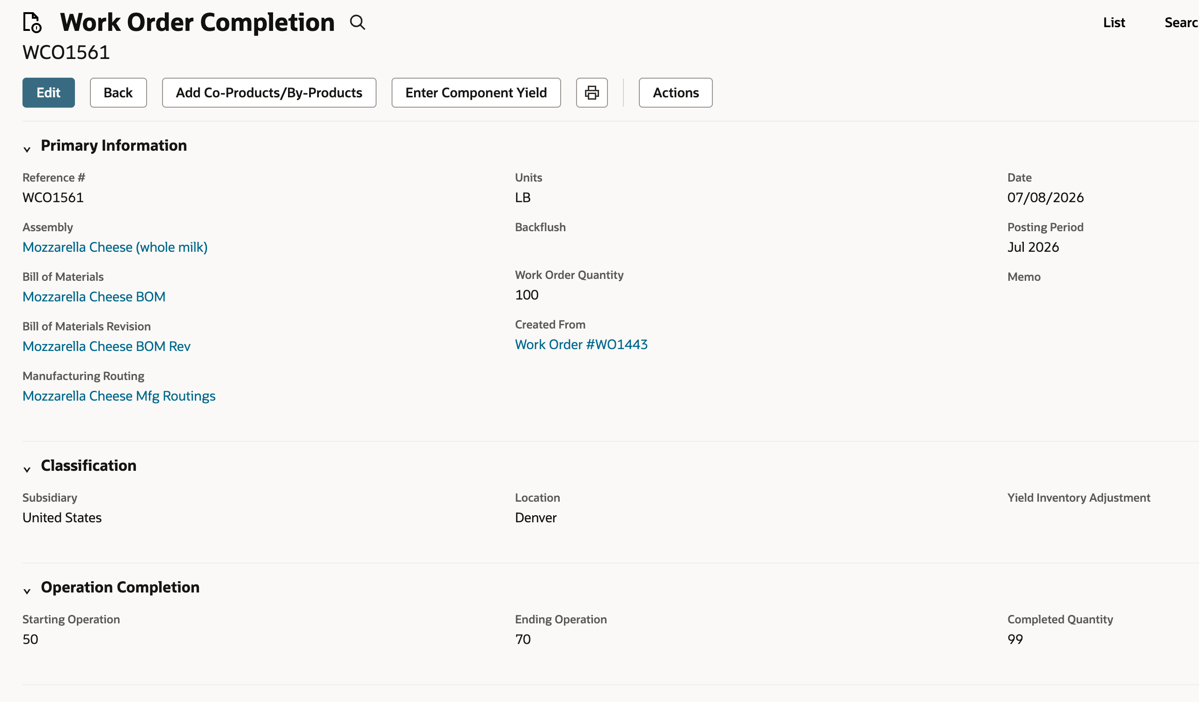Screen dimensions: 1199x702
Task: Collapse the Classification section
Action: (27, 469)
